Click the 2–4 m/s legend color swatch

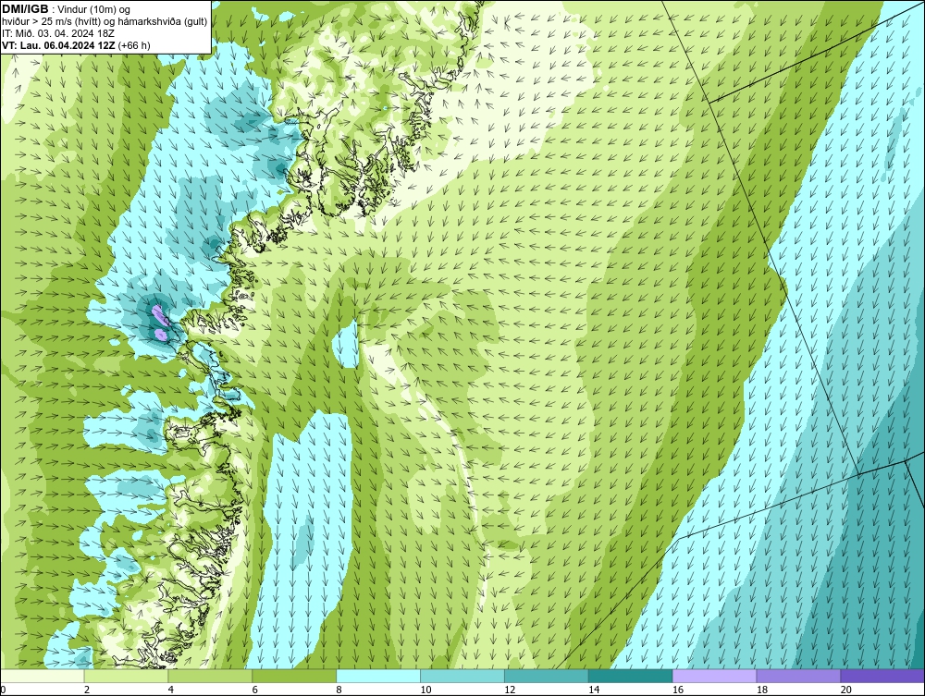[x=126, y=676]
